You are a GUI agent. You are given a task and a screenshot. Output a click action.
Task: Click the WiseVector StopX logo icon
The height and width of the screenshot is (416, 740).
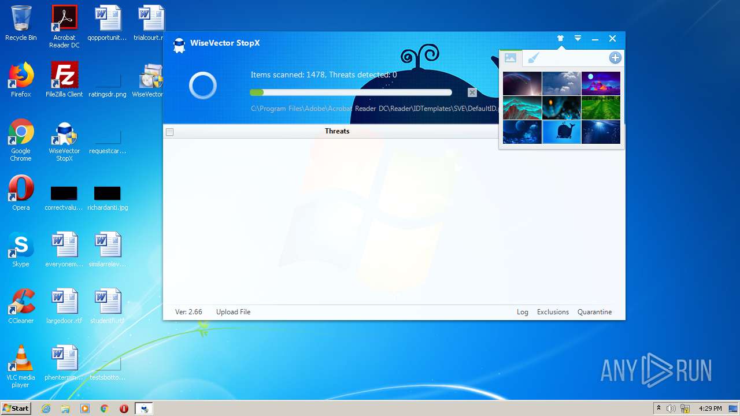pos(179,45)
